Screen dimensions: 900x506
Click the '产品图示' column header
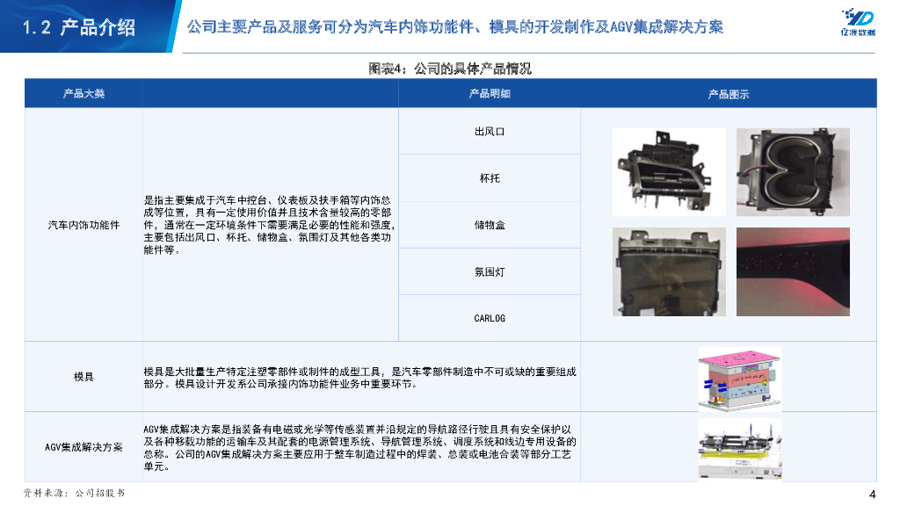point(729,94)
